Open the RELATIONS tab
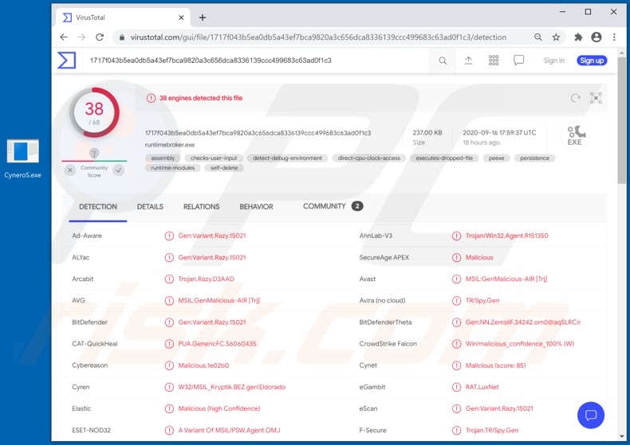Screen dimensions: 630x445 coord(201,207)
